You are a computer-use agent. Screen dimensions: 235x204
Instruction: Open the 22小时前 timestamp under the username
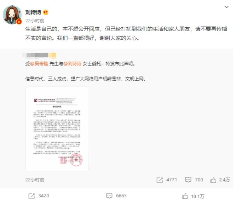35,21
